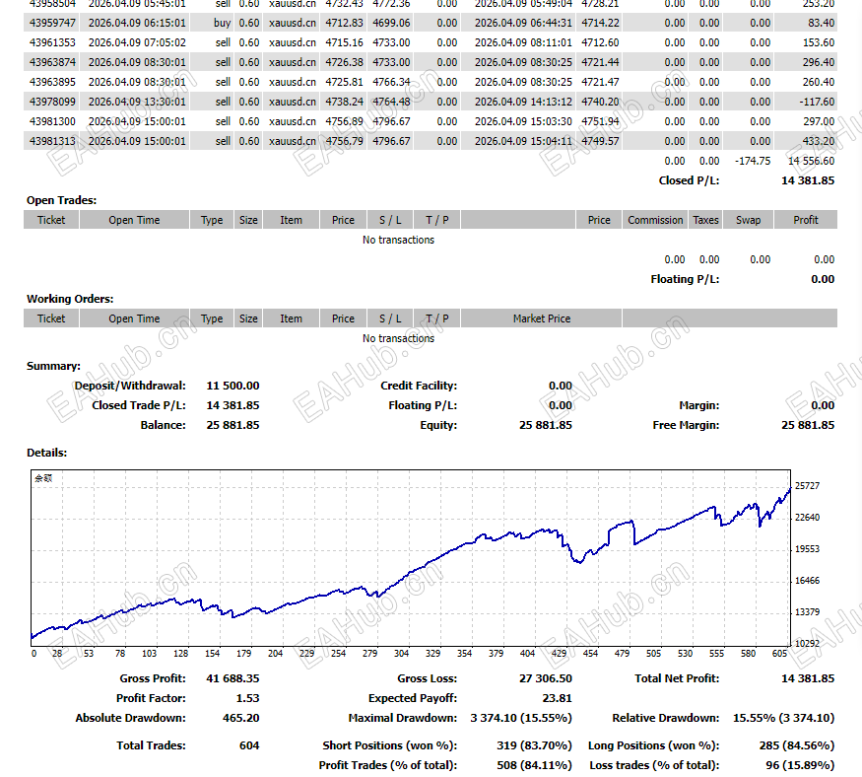Click Profit Trades value 508 (84.11%)
Viewport: 862px width, 777px height.
(534, 765)
